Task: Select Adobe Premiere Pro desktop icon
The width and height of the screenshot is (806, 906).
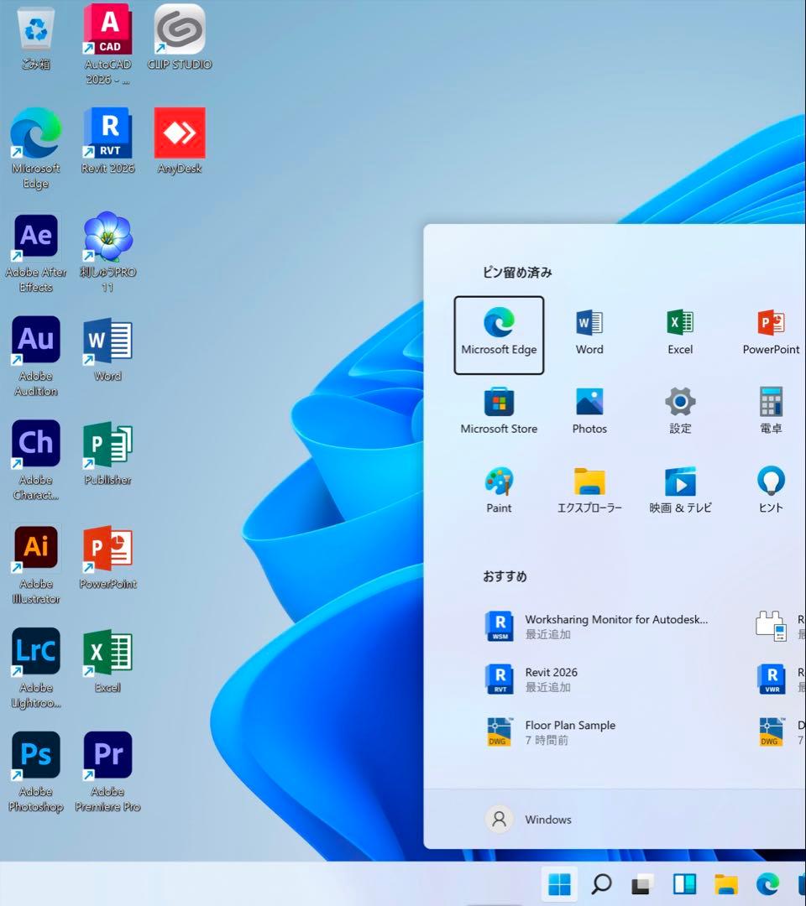Action: [x=107, y=757]
